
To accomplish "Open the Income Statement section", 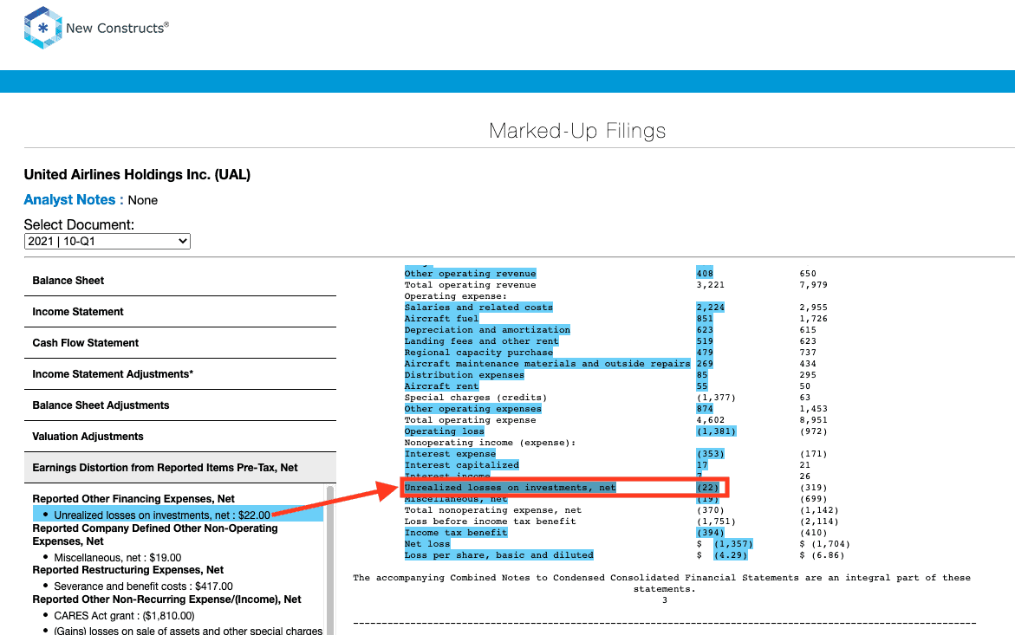I will click(x=180, y=312).
